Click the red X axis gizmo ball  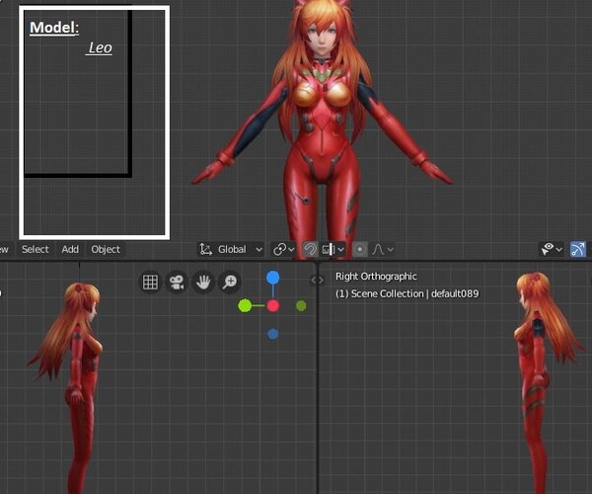(x=273, y=305)
